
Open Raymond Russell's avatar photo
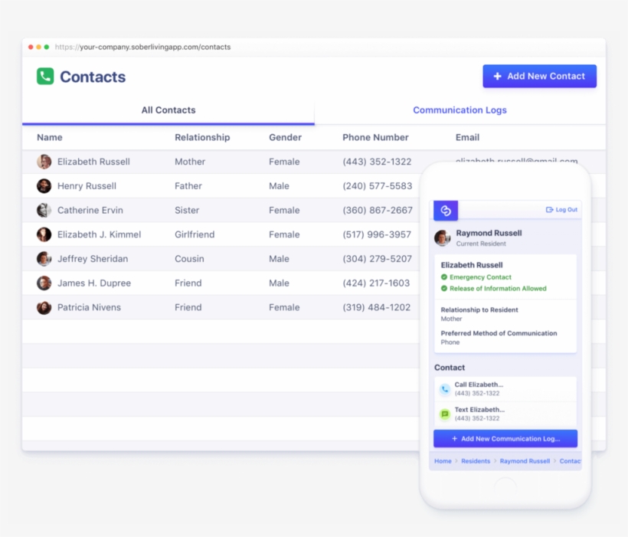442,238
